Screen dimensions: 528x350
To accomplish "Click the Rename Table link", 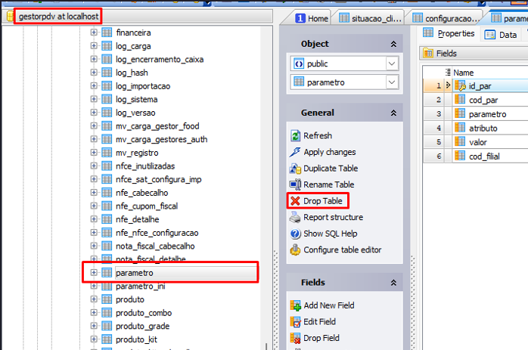I will tap(328, 184).
